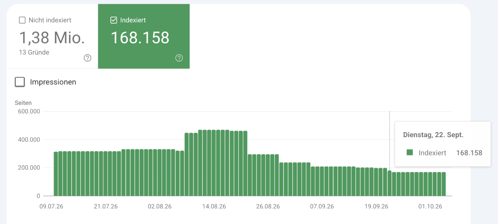Click x-axis date label 19.09.26

pyautogui.click(x=376, y=206)
